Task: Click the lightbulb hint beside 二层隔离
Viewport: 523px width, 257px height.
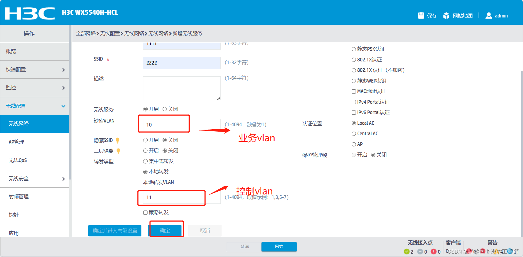Action: pos(118,151)
